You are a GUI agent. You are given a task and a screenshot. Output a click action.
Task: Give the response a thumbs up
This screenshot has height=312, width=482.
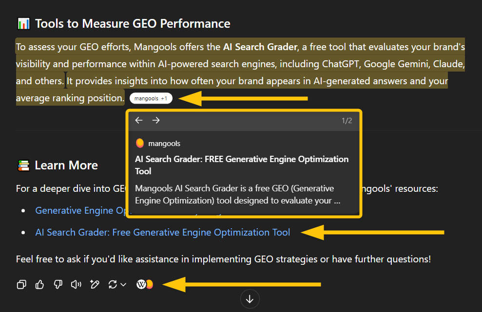pos(39,284)
